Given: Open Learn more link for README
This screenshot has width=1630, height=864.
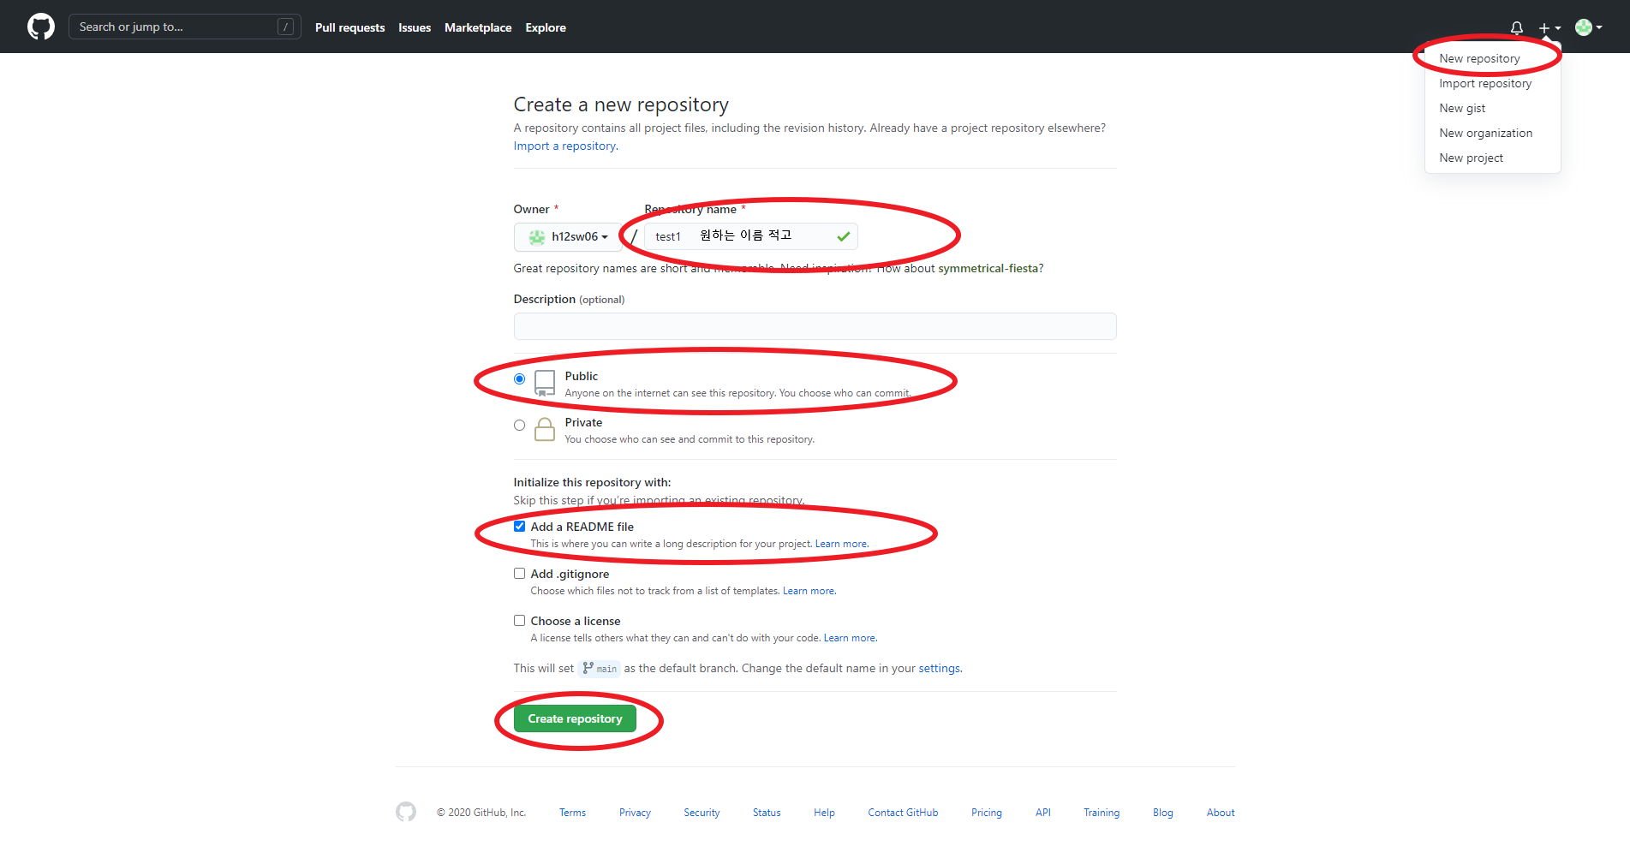Looking at the screenshot, I should click(x=840, y=544).
